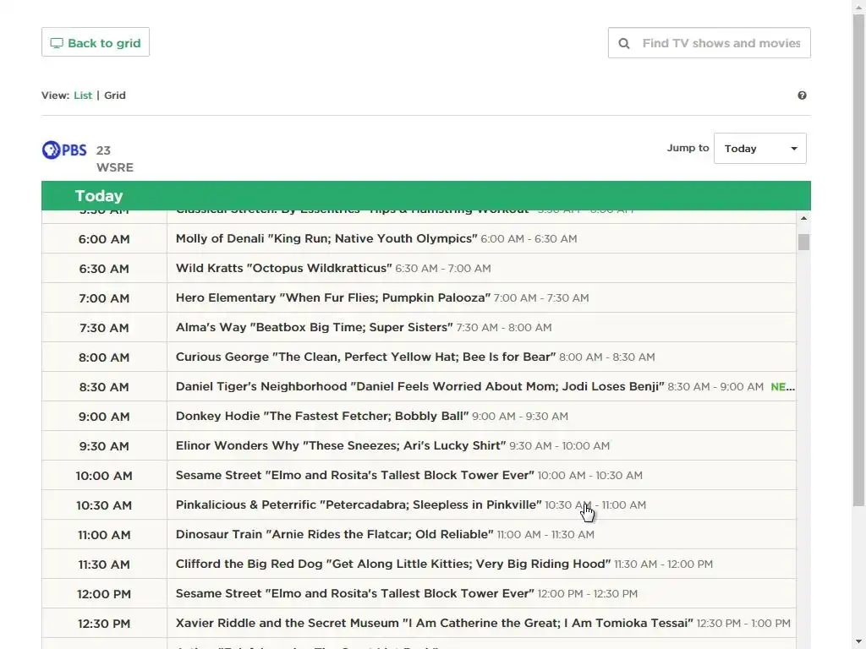
Task: Click the search magnifier icon
Action: tap(623, 43)
